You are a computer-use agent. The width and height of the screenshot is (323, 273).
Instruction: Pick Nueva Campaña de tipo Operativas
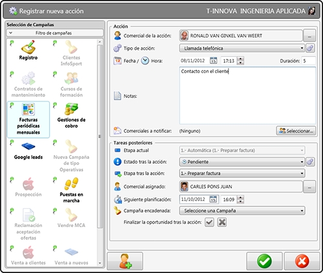click(x=71, y=156)
